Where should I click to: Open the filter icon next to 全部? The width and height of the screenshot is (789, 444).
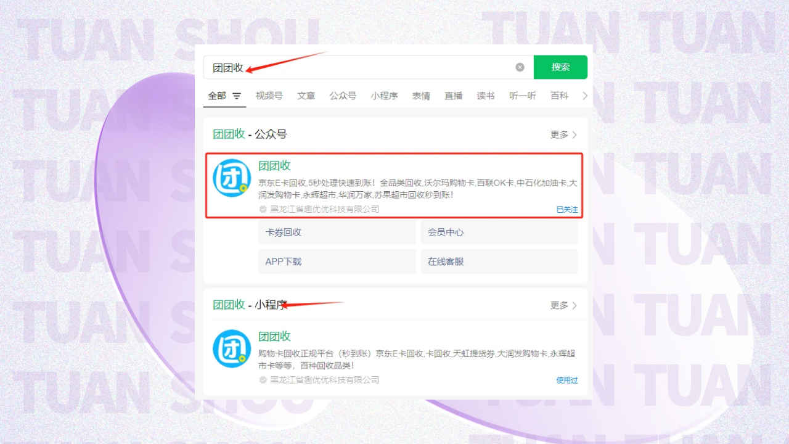[x=237, y=96]
